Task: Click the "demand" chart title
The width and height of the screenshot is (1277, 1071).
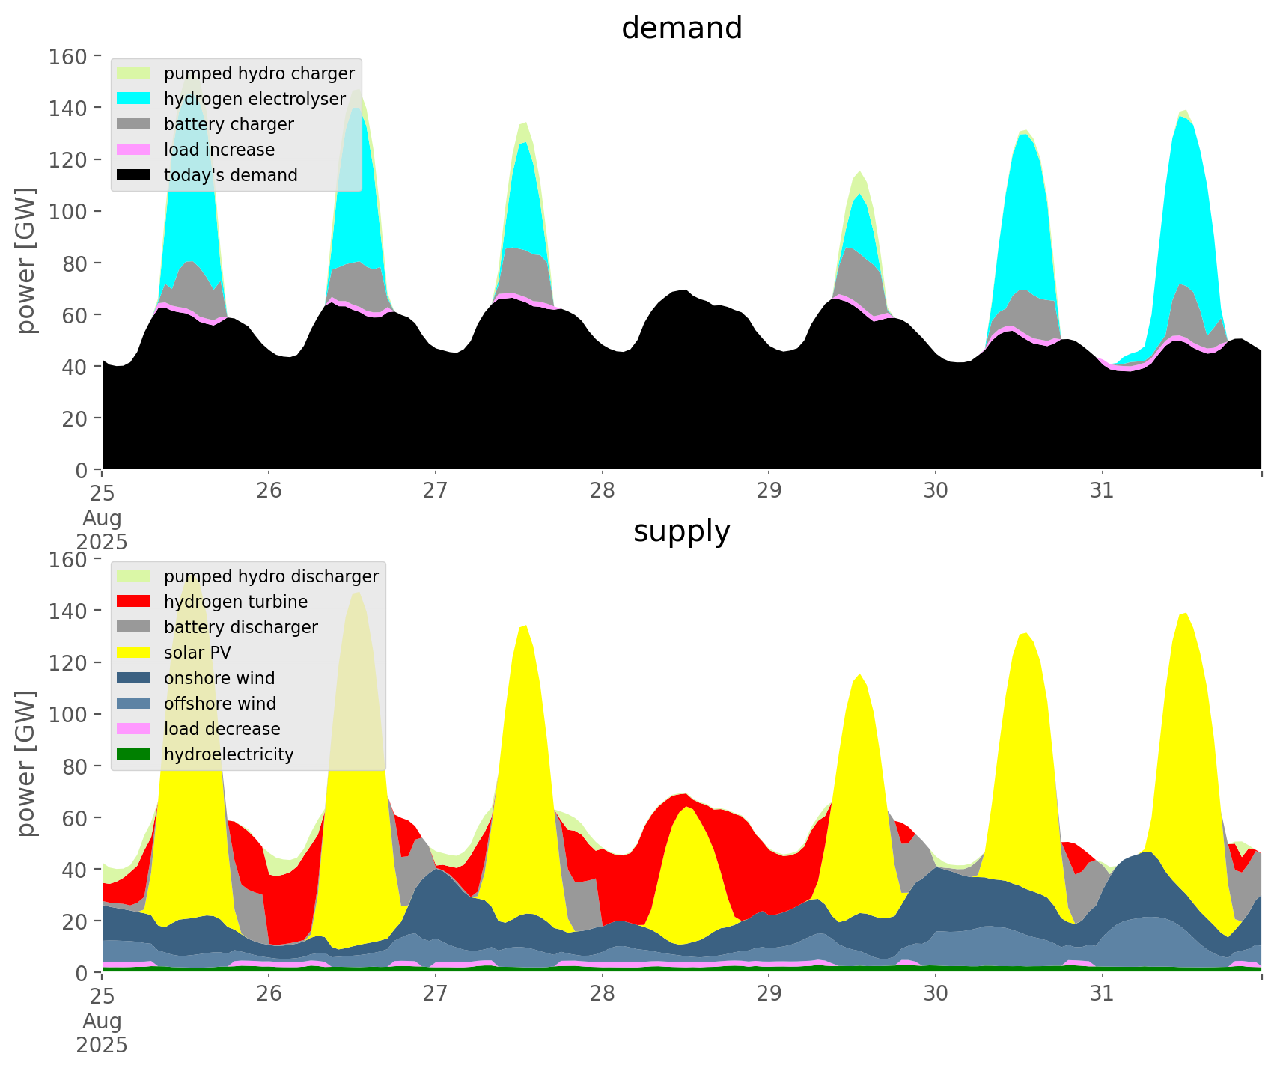Action: point(681,28)
